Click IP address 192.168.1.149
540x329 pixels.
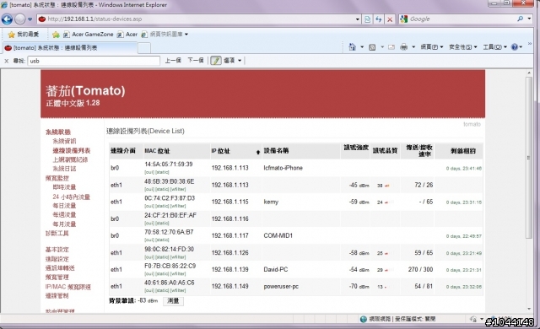click(x=229, y=286)
